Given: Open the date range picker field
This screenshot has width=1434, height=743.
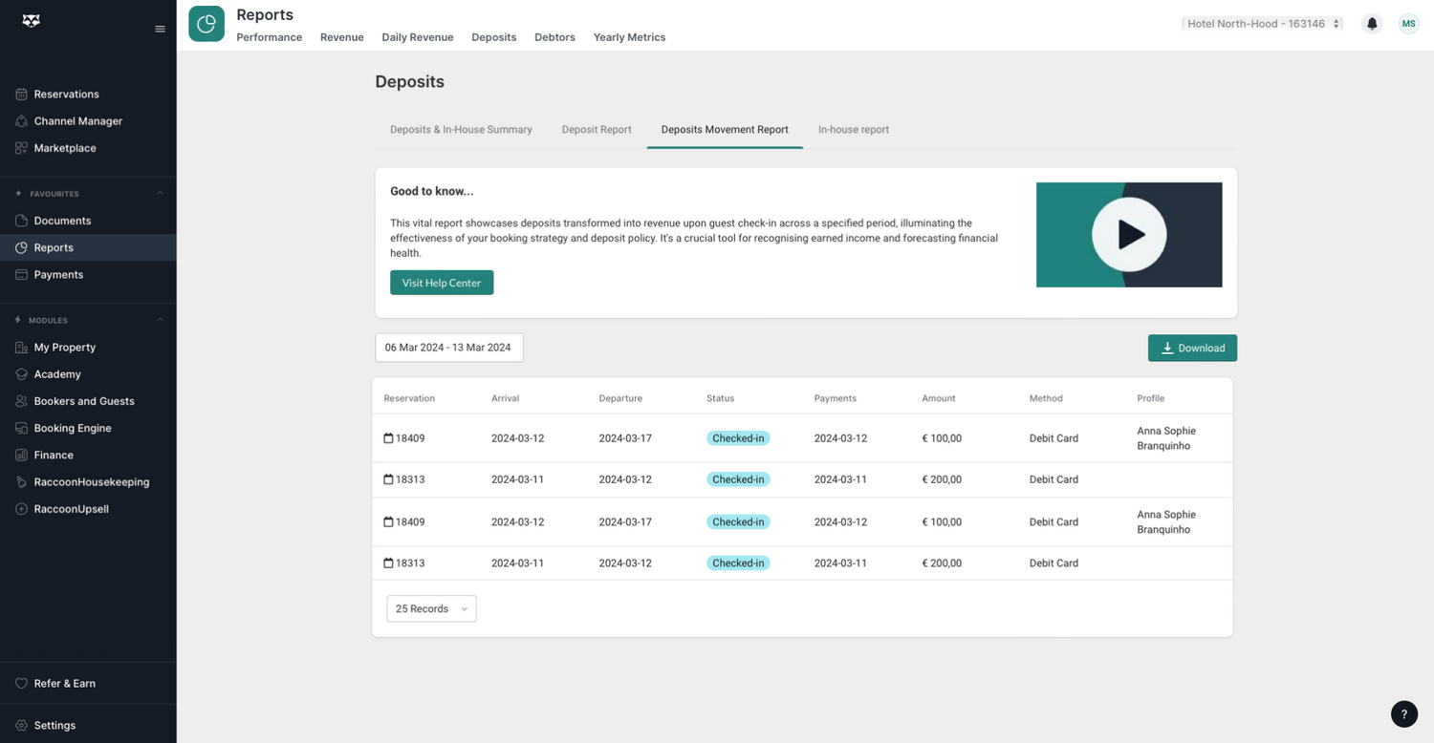Looking at the screenshot, I should coord(448,348).
